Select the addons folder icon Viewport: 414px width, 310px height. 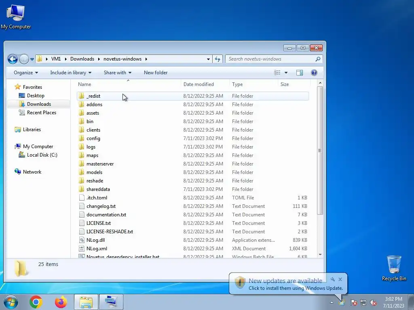point(81,105)
